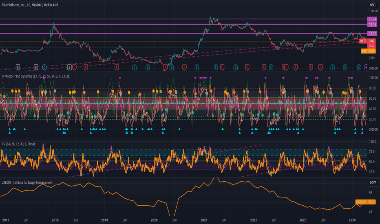Click the orange Pre 8.46 pre-market label
The image size is (380, 224).
click(x=368, y=51)
